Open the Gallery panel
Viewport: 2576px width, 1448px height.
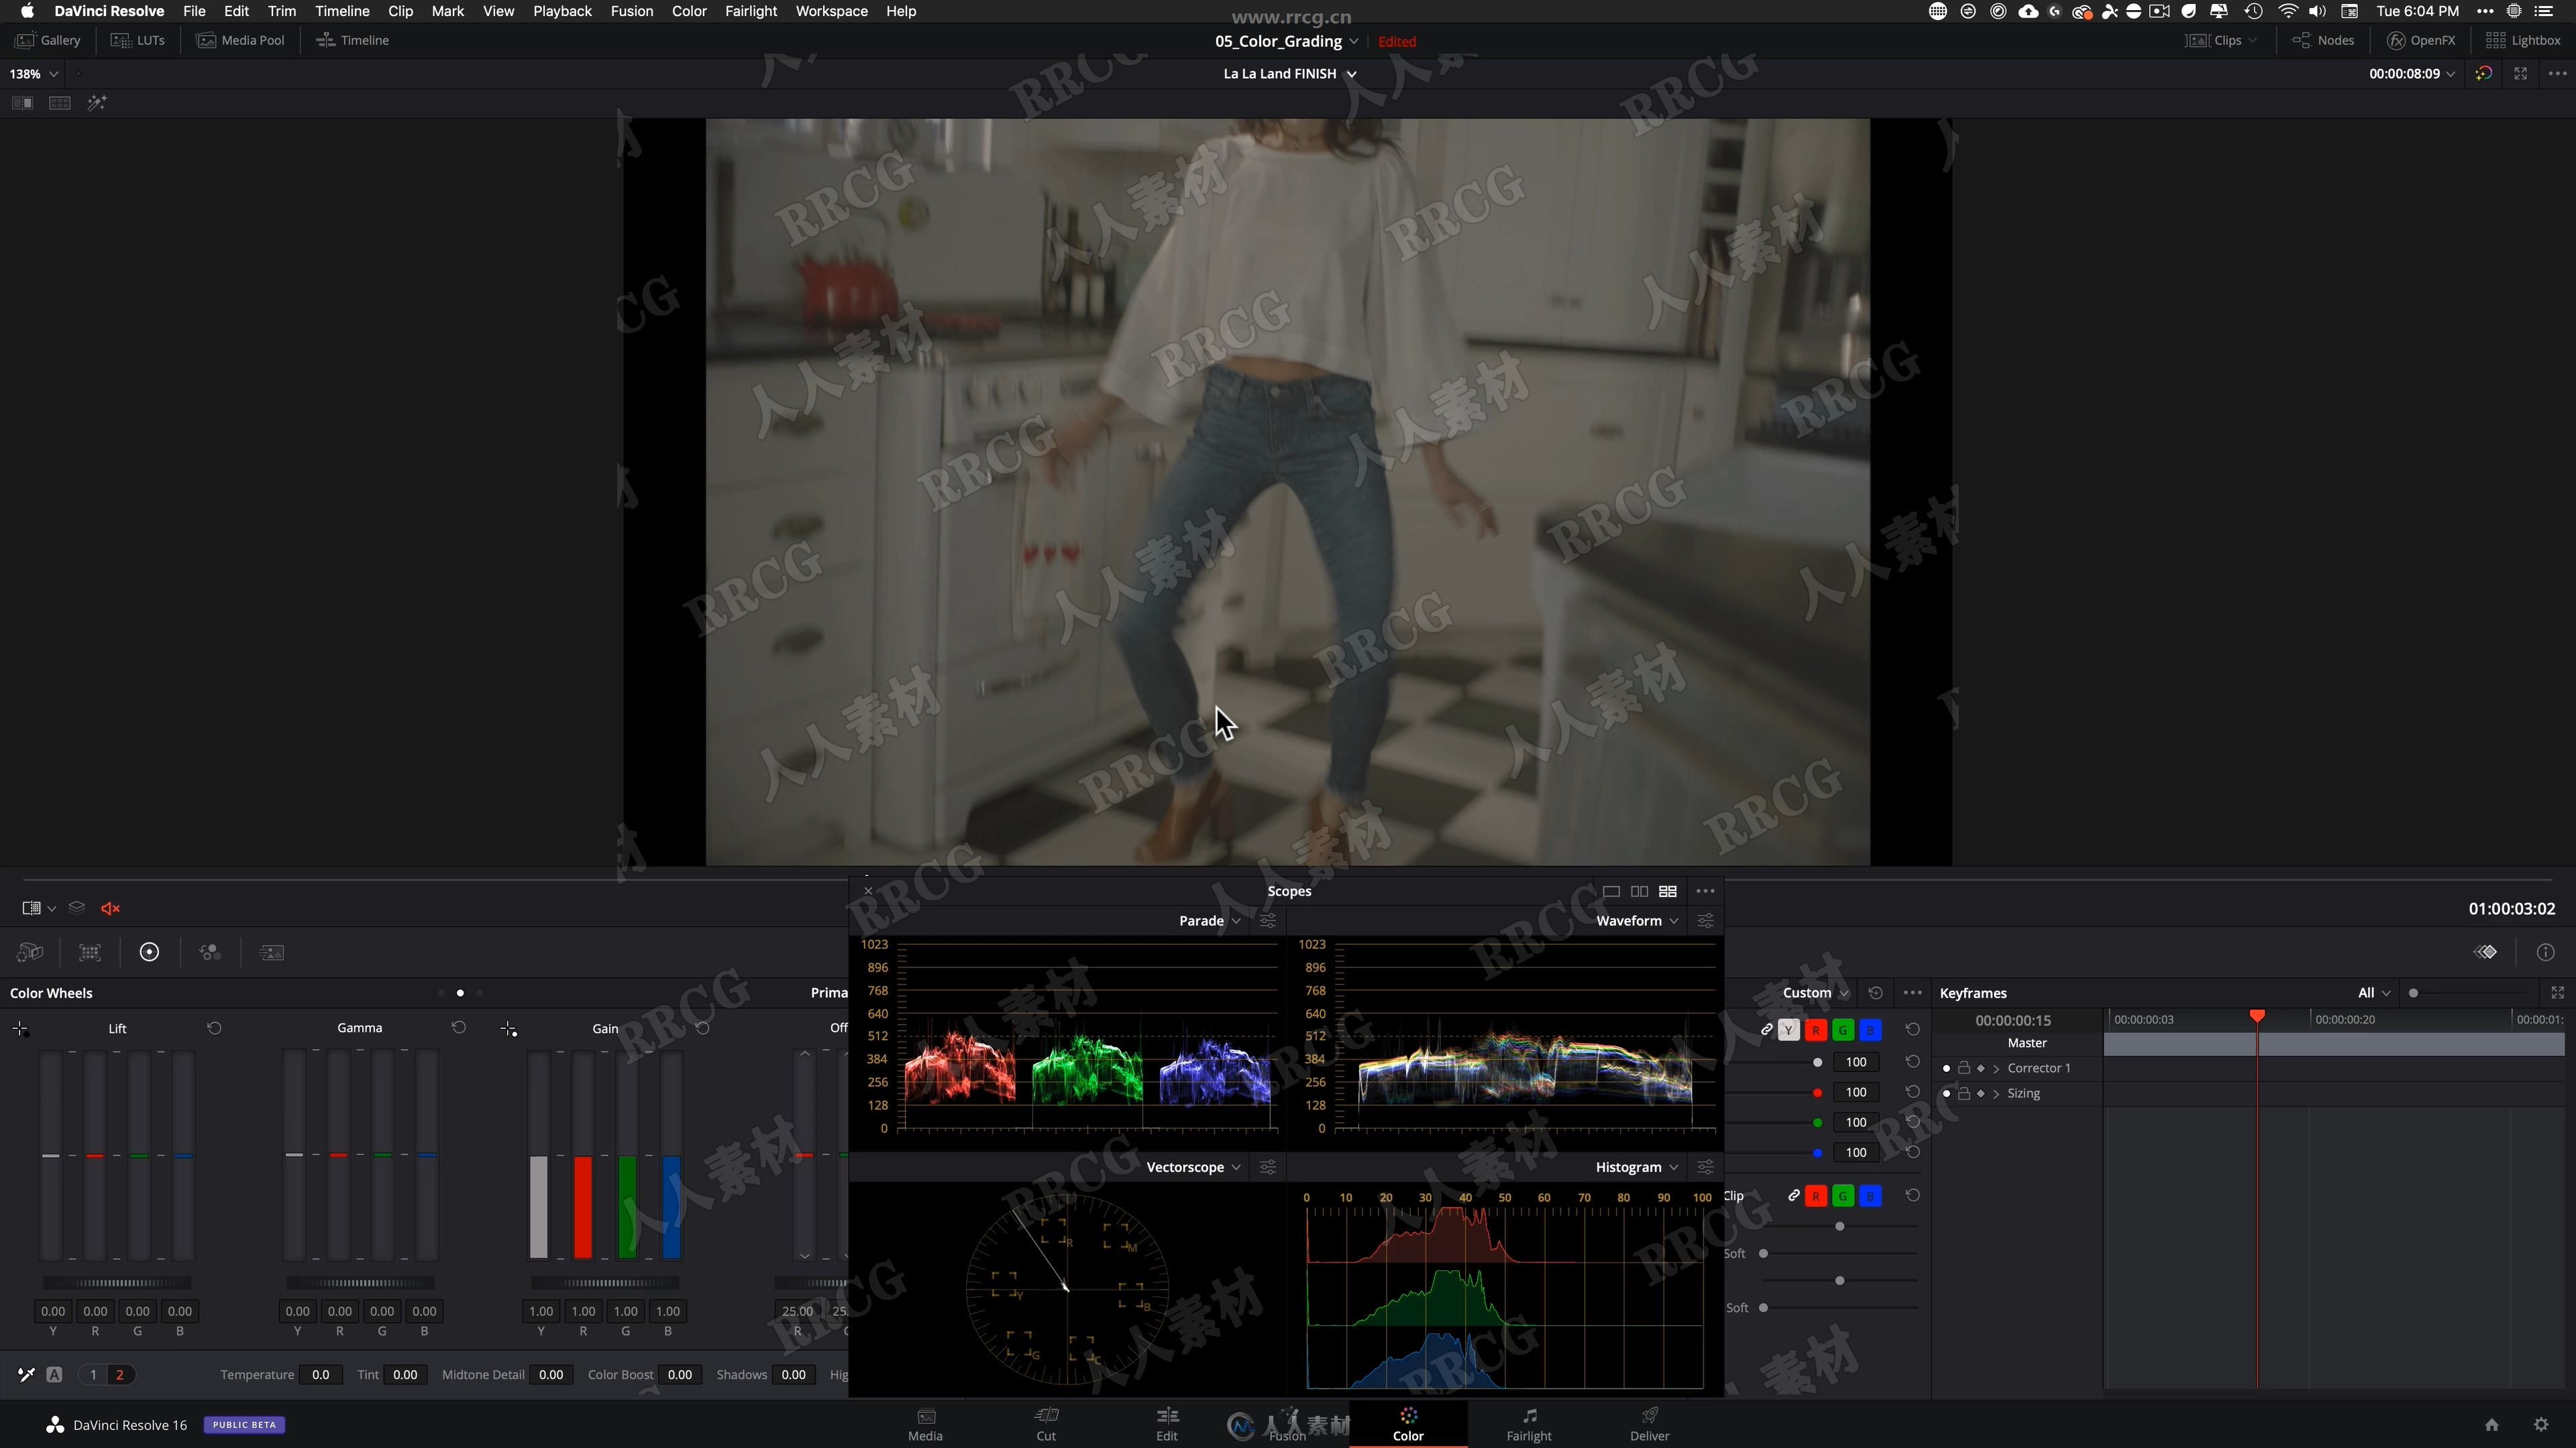point(48,40)
